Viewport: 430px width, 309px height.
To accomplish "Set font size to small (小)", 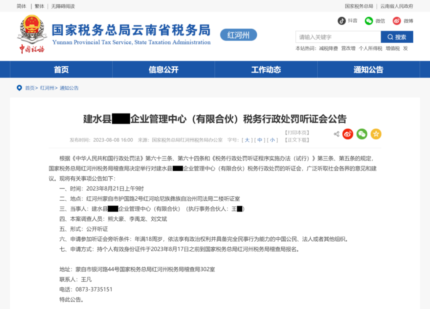I will pos(273,140).
